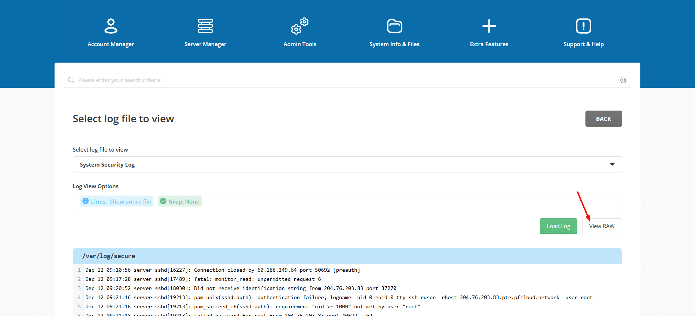Click the Account Manager person icon
This screenshot has height=316, width=696.
tap(111, 26)
